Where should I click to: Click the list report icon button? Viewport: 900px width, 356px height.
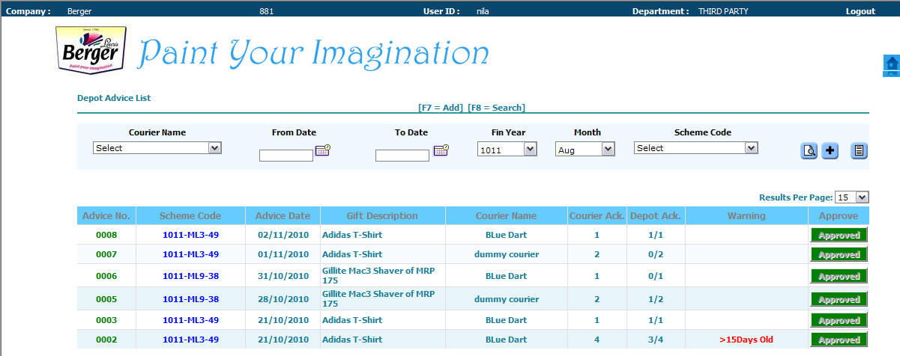click(x=859, y=151)
